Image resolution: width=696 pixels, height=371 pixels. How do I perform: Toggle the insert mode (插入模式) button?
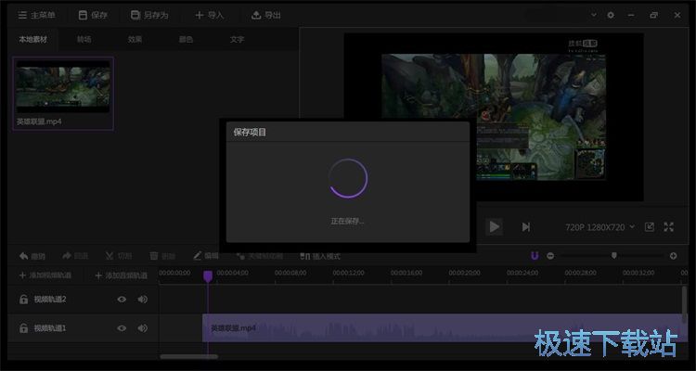[x=320, y=256]
